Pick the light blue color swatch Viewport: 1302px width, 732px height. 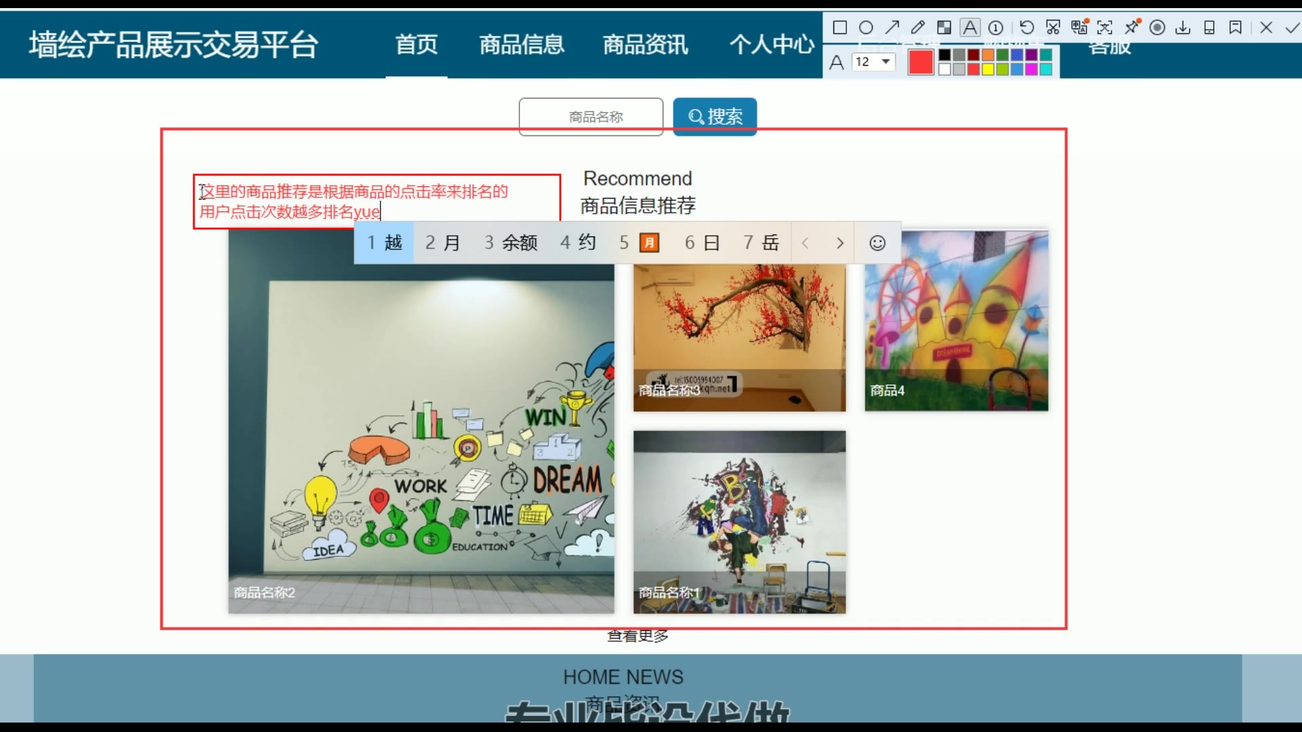pyautogui.click(x=1017, y=69)
